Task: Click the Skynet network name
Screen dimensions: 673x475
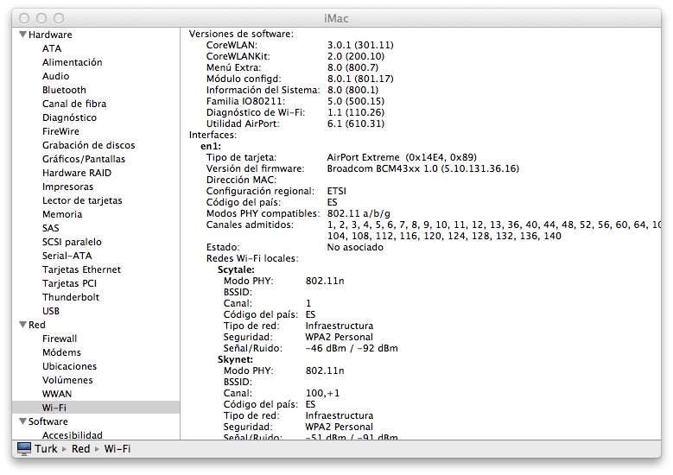Action: (234, 358)
